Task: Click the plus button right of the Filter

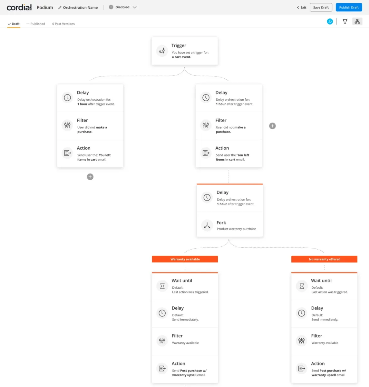Action: [x=272, y=126]
